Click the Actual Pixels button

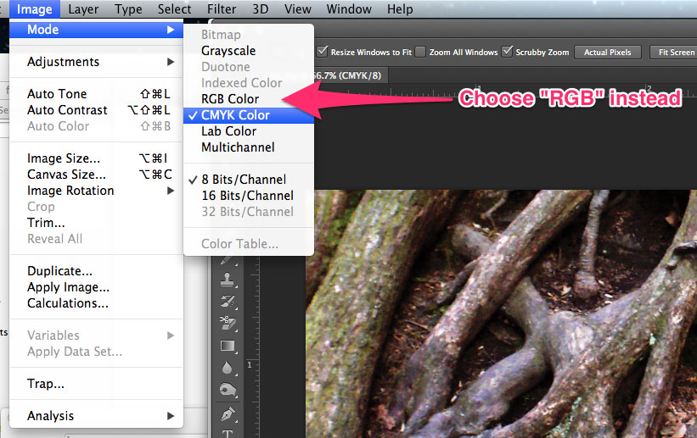coord(608,52)
